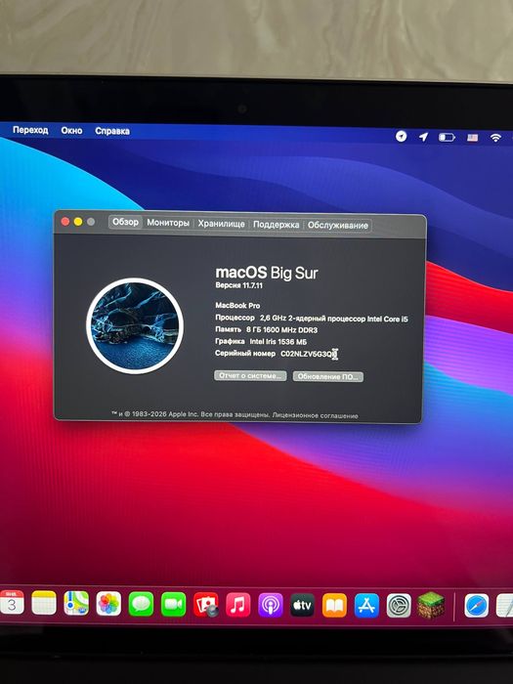Open the Мониторы tab

[168, 223]
